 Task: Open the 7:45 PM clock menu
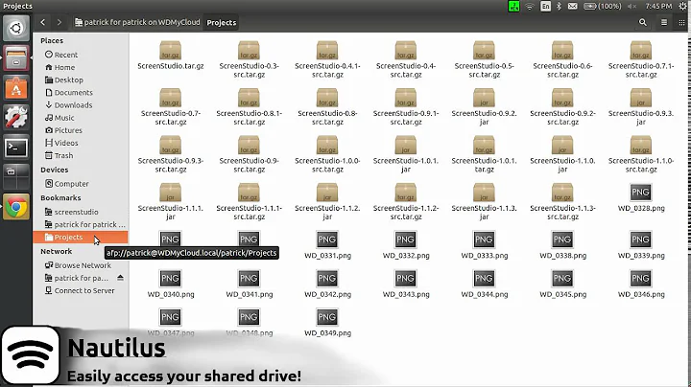point(658,6)
